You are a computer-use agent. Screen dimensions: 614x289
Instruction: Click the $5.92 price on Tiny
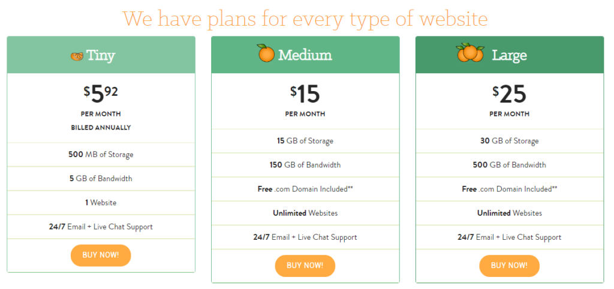101,94
